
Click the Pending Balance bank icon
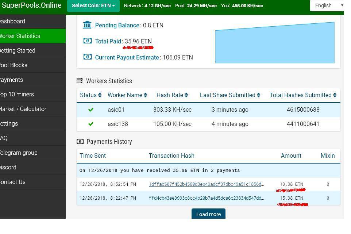[x=87, y=25]
